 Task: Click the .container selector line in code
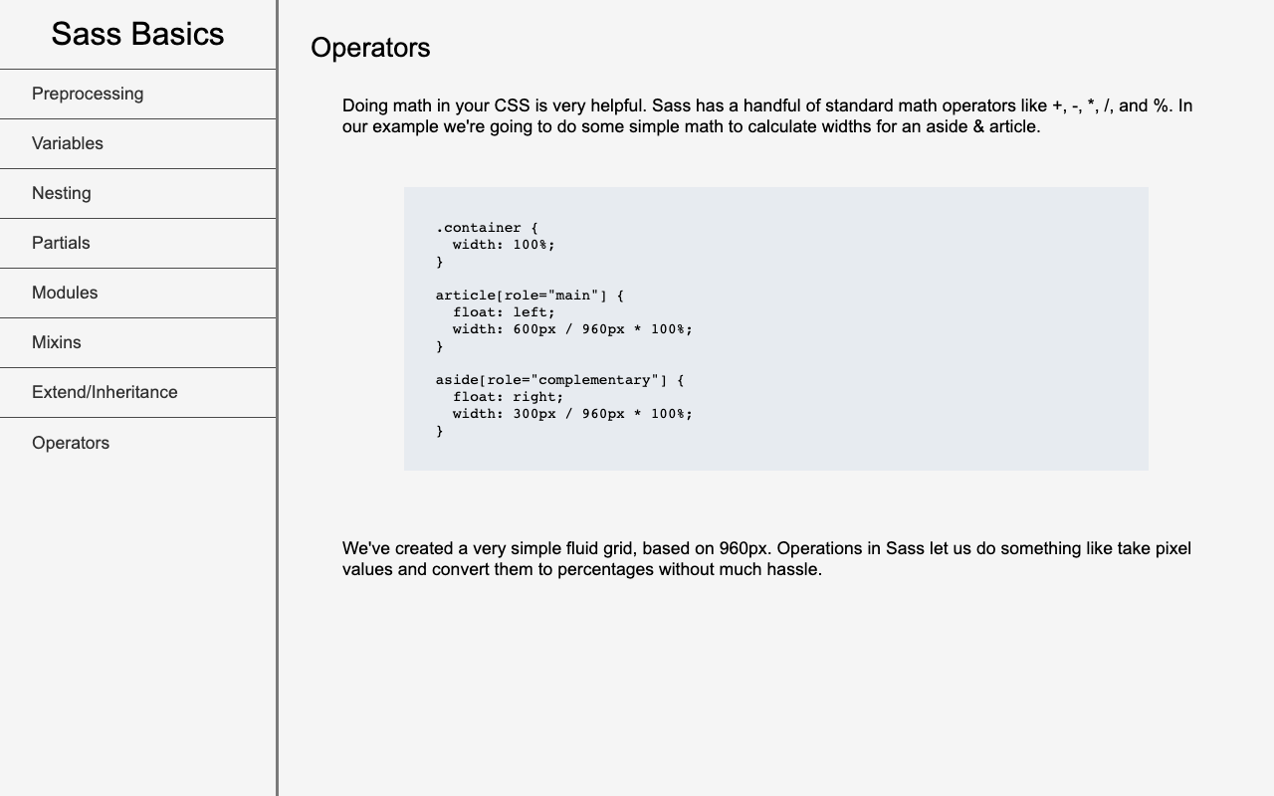coord(487,228)
